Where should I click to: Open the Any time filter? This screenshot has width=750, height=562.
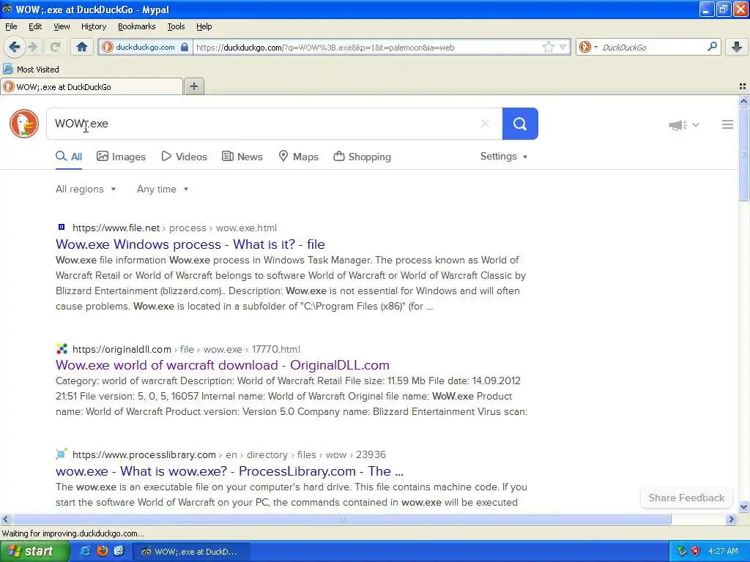point(163,190)
